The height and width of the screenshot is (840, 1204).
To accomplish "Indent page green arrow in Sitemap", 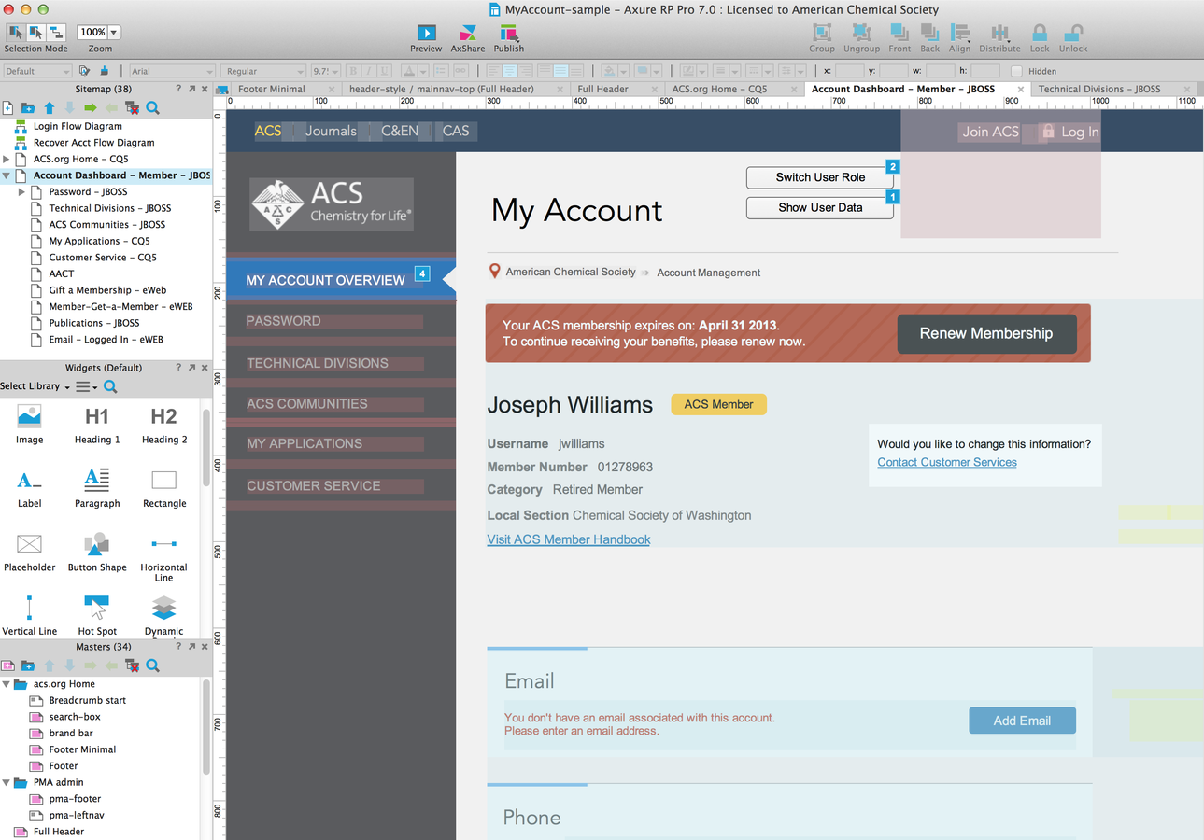I will point(91,108).
